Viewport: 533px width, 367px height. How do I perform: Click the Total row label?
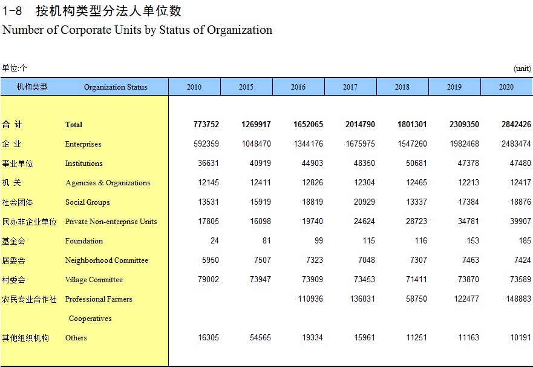[74, 125]
